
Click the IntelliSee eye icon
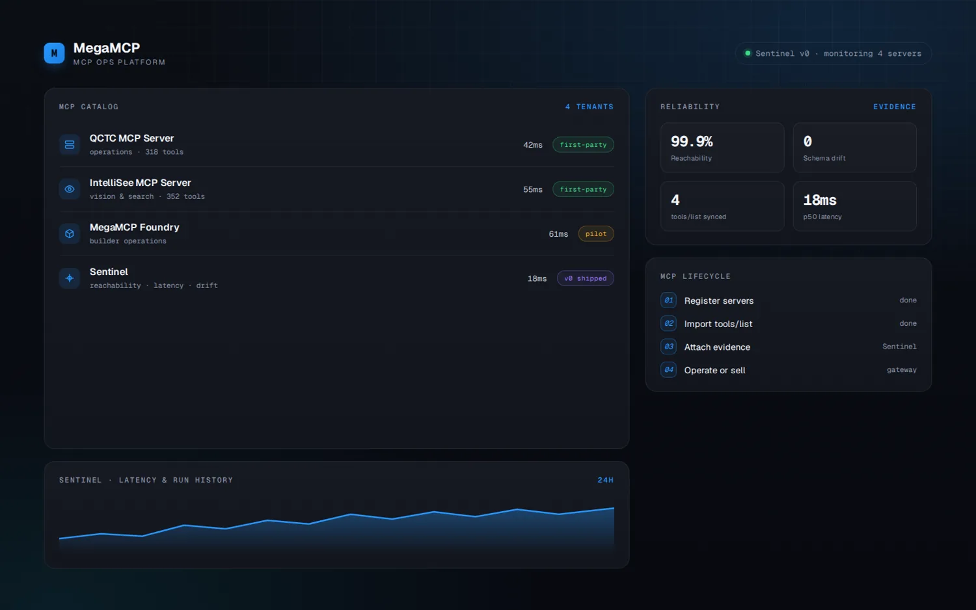(70, 189)
